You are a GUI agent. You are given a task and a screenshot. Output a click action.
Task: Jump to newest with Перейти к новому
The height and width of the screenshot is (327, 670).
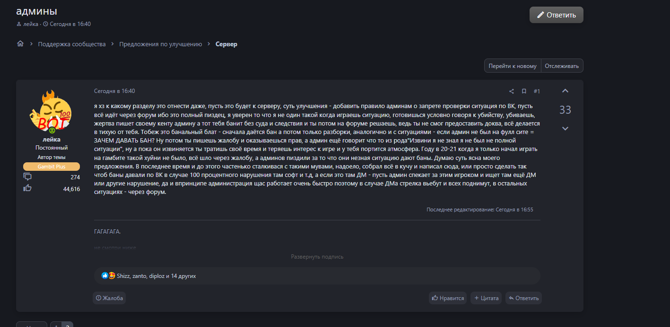click(x=513, y=66)
